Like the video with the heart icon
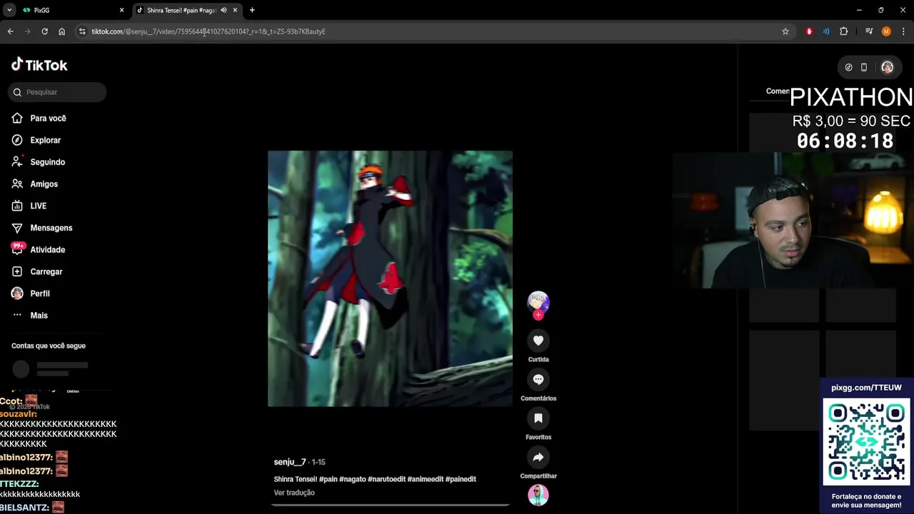914x514 pixels. (538, 341)
